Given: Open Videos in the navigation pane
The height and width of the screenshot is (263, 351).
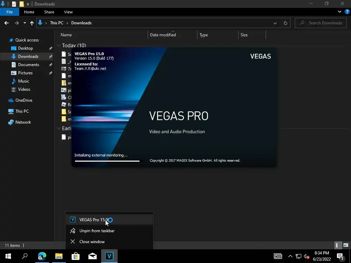Looking at the screenshot, I should 24,89.
